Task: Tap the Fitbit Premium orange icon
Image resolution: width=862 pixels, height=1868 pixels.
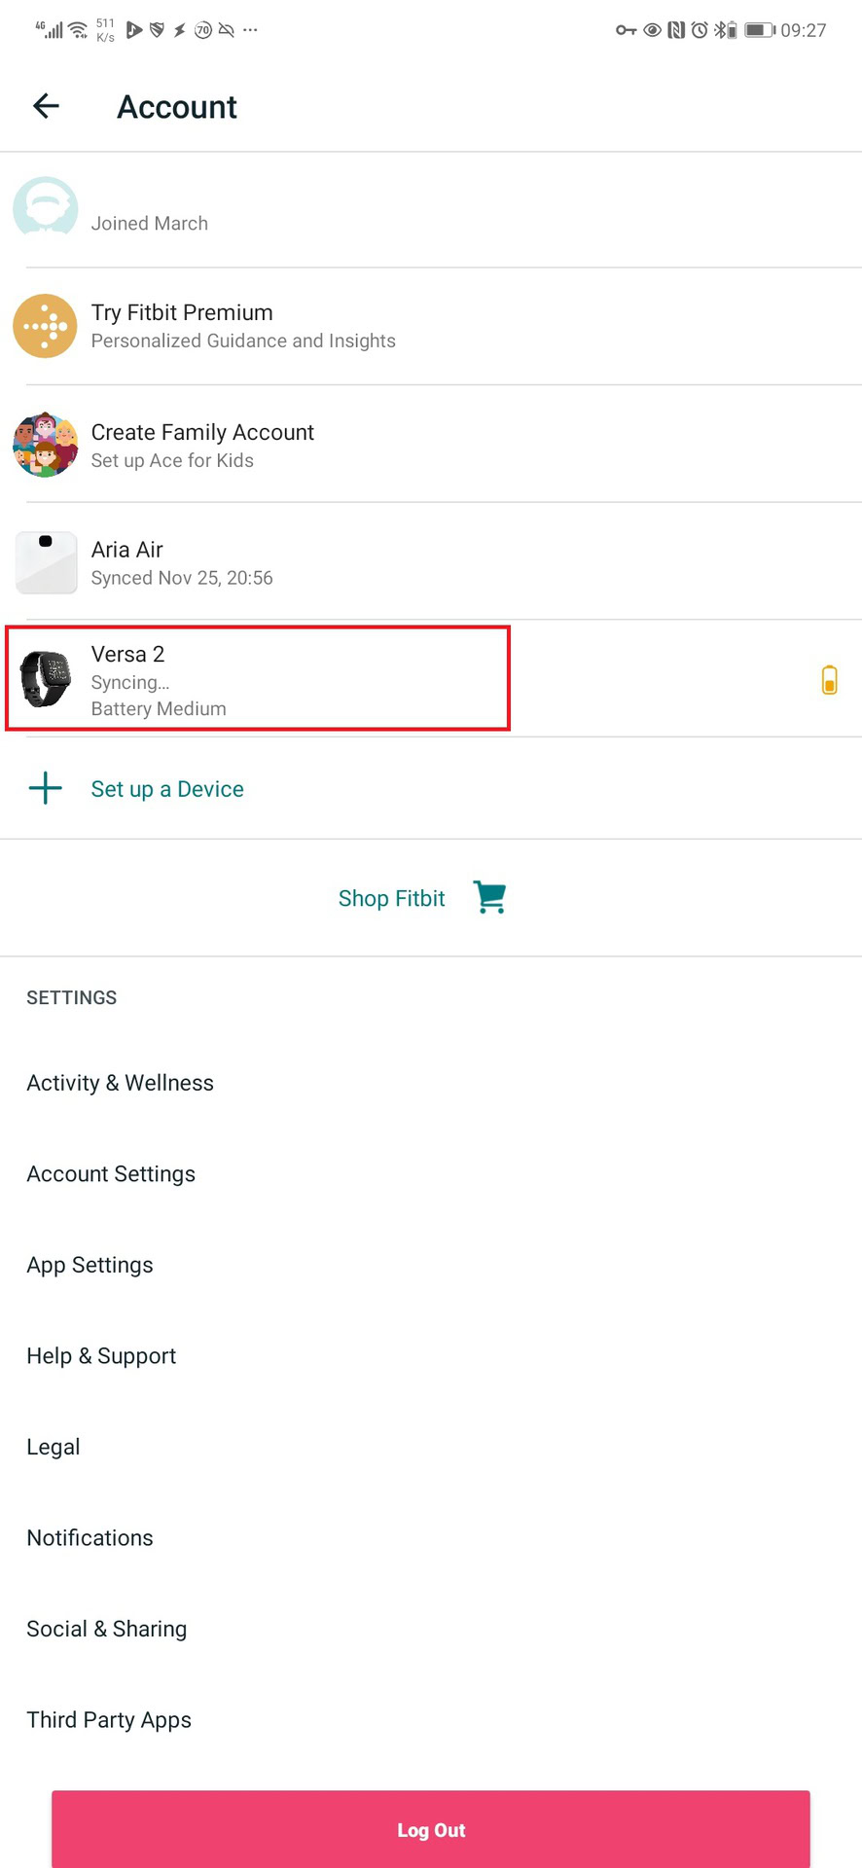Action: click(45, 326)
